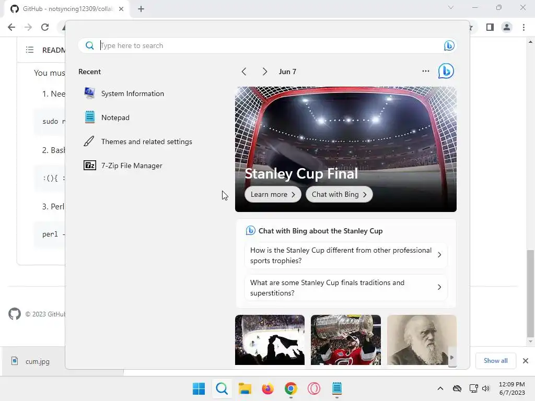Click the Windows Start button

[199, 388]
